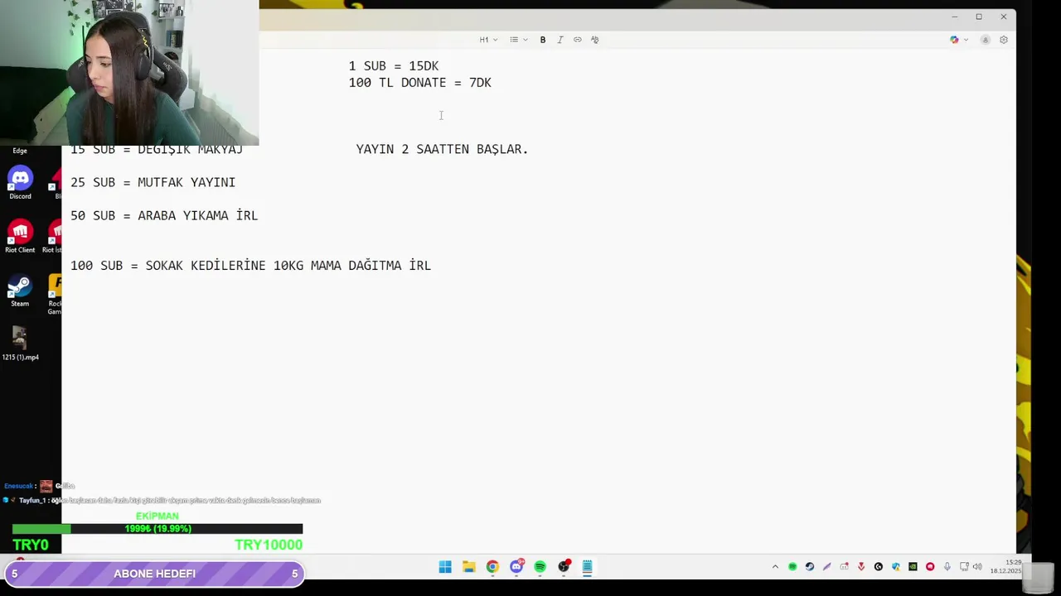Open Discord from the taskbar
The image size is (1061, 596).
tap(516, 567)
